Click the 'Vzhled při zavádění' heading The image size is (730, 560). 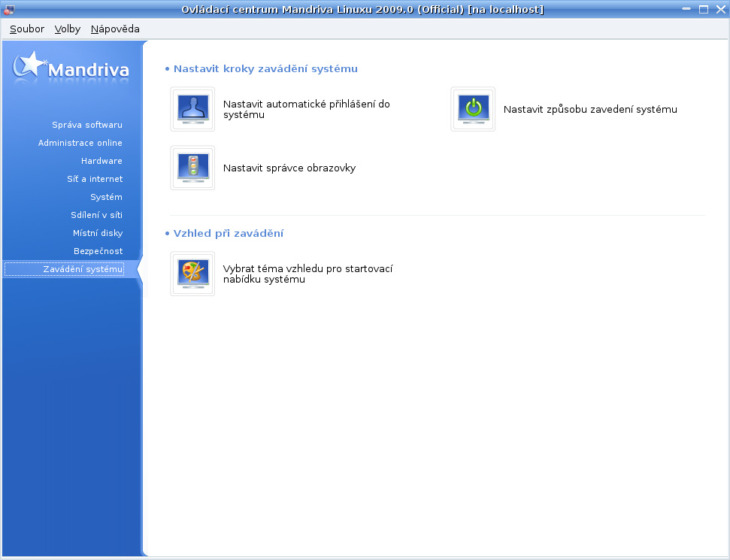click(x=228, y=234)
